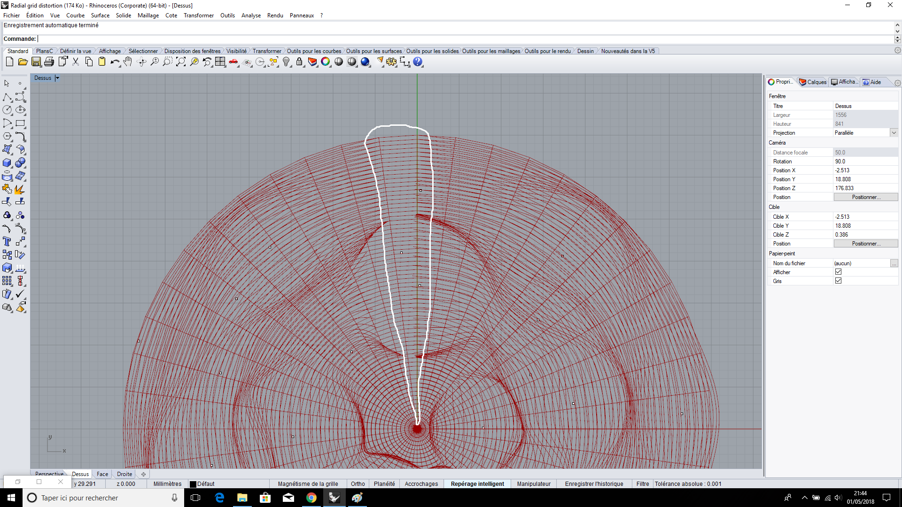Click the padlock Lock objects icon
This screenshot has width=902, height=507.
(299, 62)
